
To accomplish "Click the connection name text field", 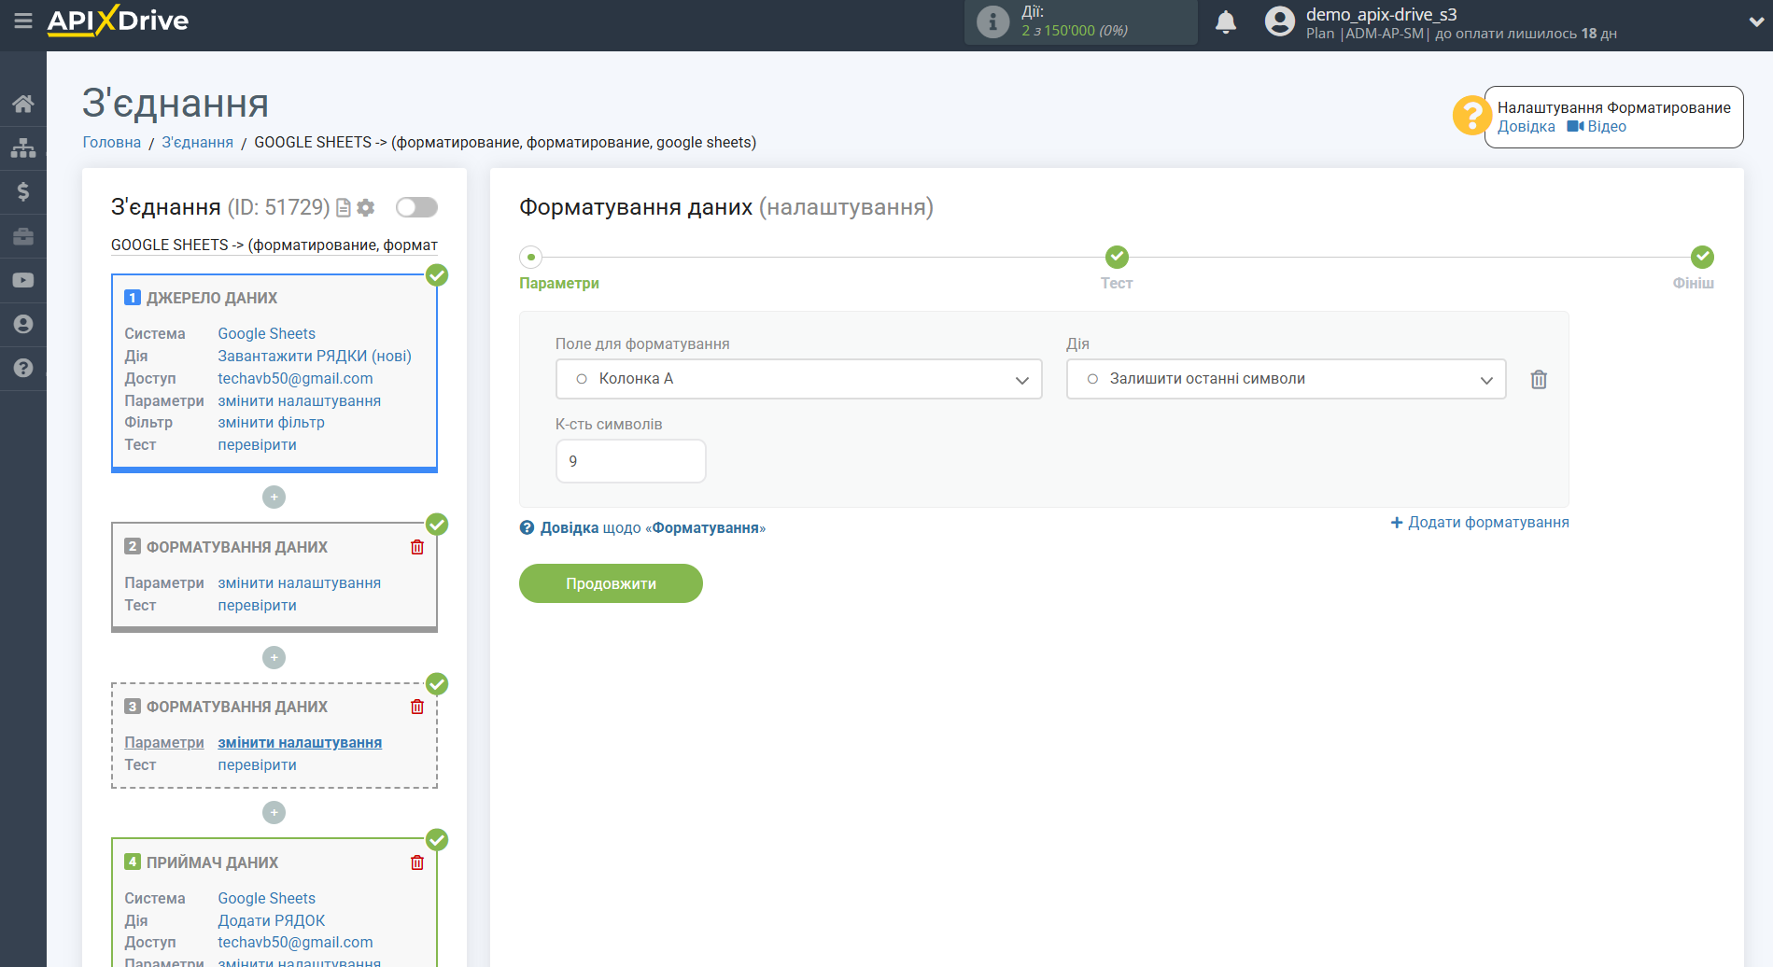I will coord(274,245).
